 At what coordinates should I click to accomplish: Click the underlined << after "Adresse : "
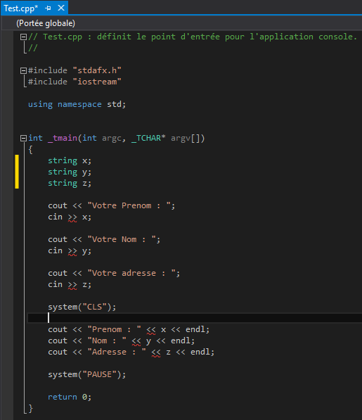click(x=156, y=352)
